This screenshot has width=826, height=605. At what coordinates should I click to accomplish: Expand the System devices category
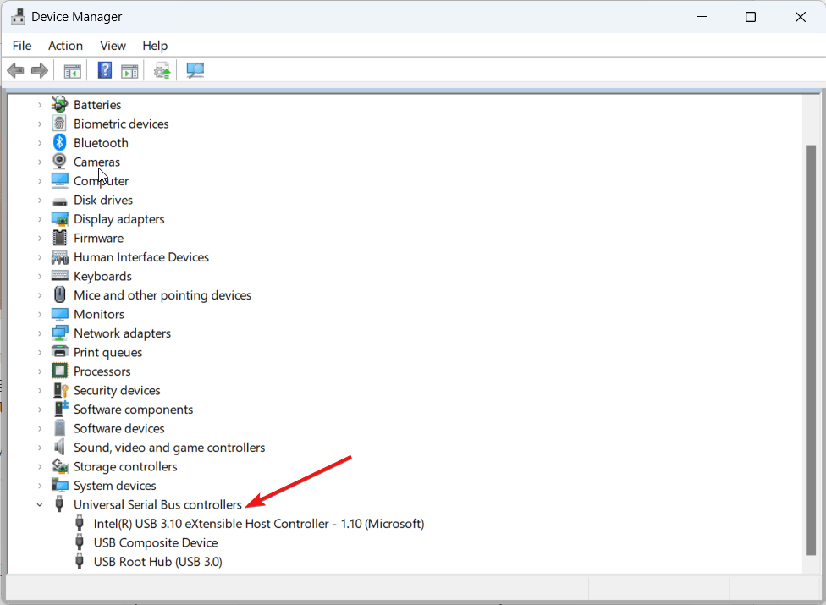[40, 486]
